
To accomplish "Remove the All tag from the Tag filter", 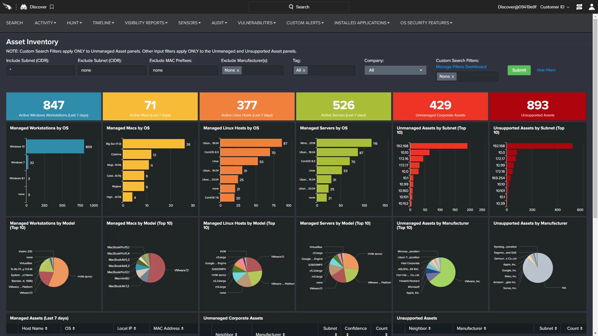I will (304, 70).
